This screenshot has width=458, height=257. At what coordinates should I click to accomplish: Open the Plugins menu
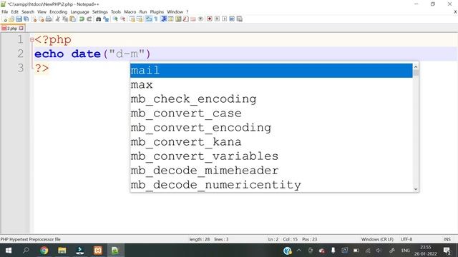(157, 12)
